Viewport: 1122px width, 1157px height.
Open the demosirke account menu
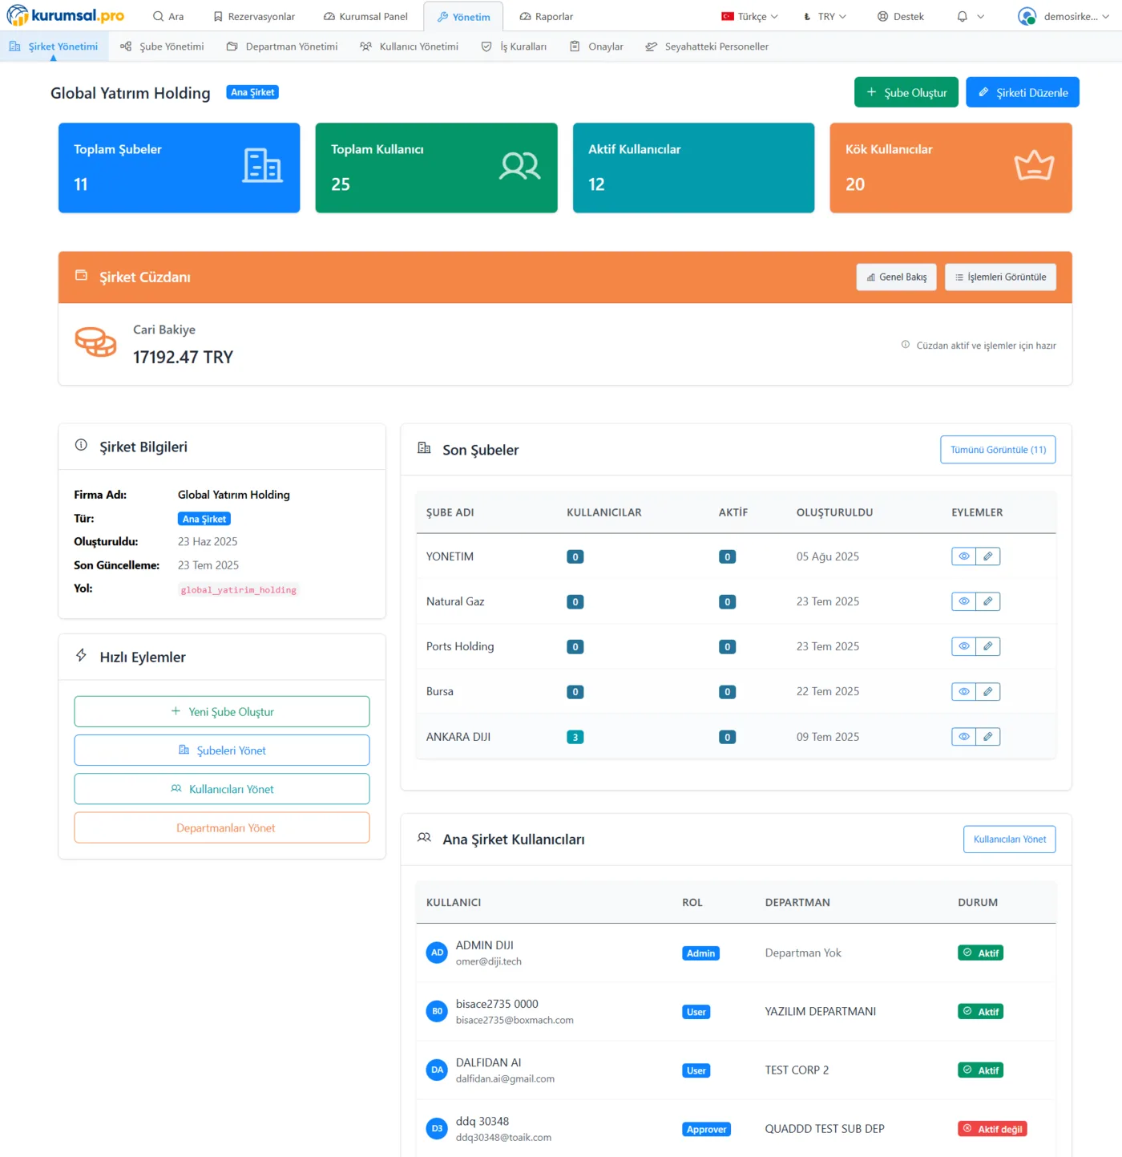coord(1063,16)
